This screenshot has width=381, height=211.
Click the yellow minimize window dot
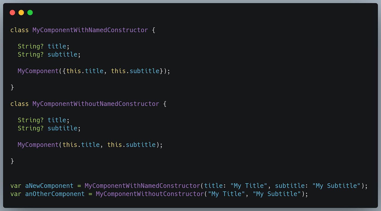pyautogui.click(x=21, y=12)
